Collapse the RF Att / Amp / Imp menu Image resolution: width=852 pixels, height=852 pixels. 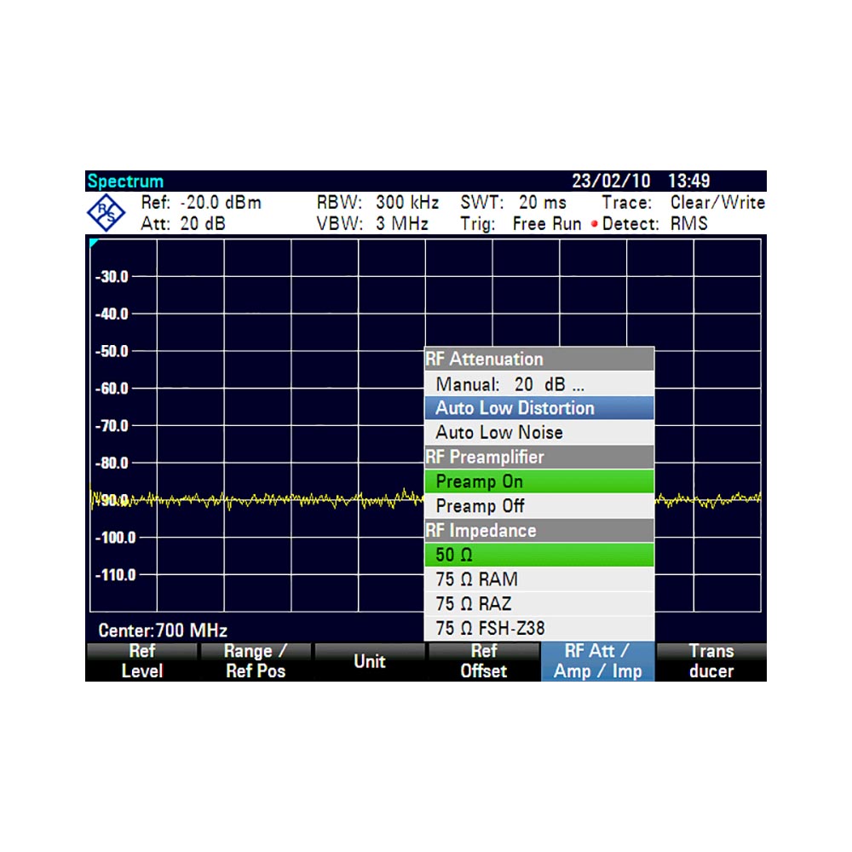[597, 662]
